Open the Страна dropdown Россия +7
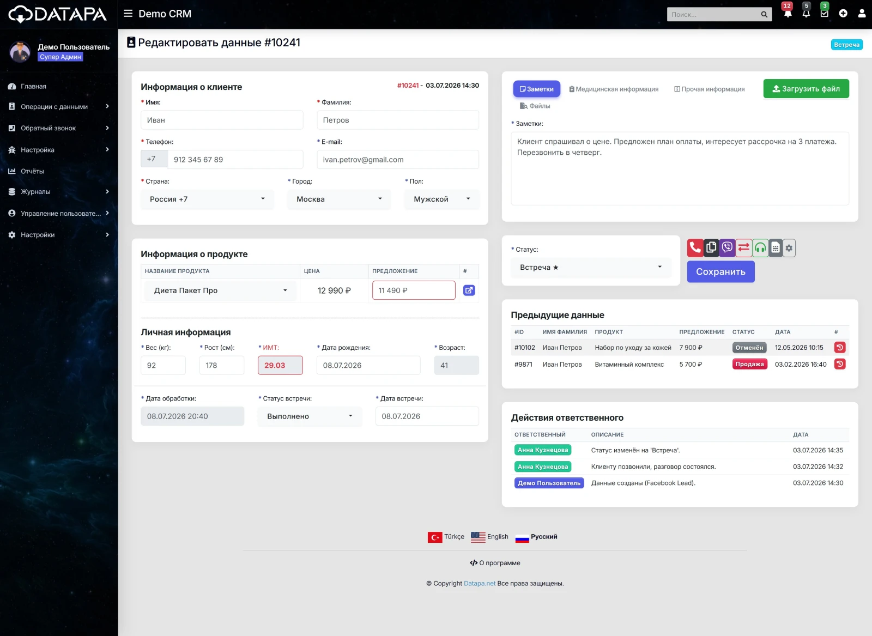The image size is (872, 636). [207, 199]
